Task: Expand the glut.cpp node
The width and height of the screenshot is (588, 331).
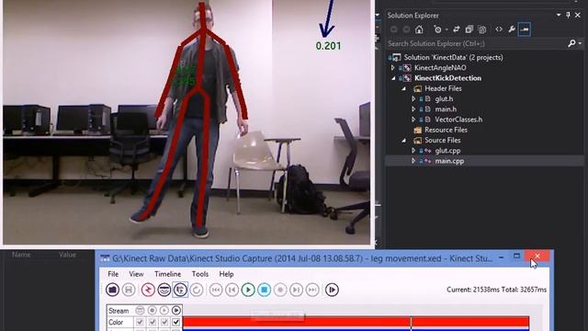Action: [x=413, y=151]
